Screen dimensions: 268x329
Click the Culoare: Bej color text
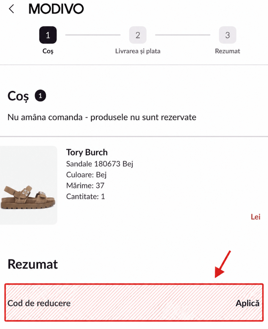[x=86, y=175]
